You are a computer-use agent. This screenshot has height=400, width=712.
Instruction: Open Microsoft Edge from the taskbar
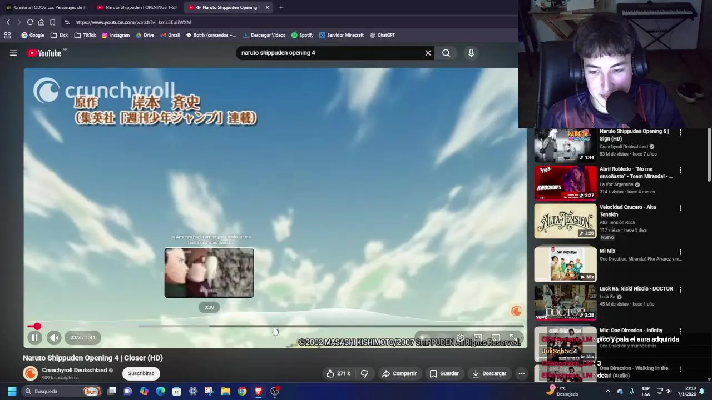coord(160,391)
